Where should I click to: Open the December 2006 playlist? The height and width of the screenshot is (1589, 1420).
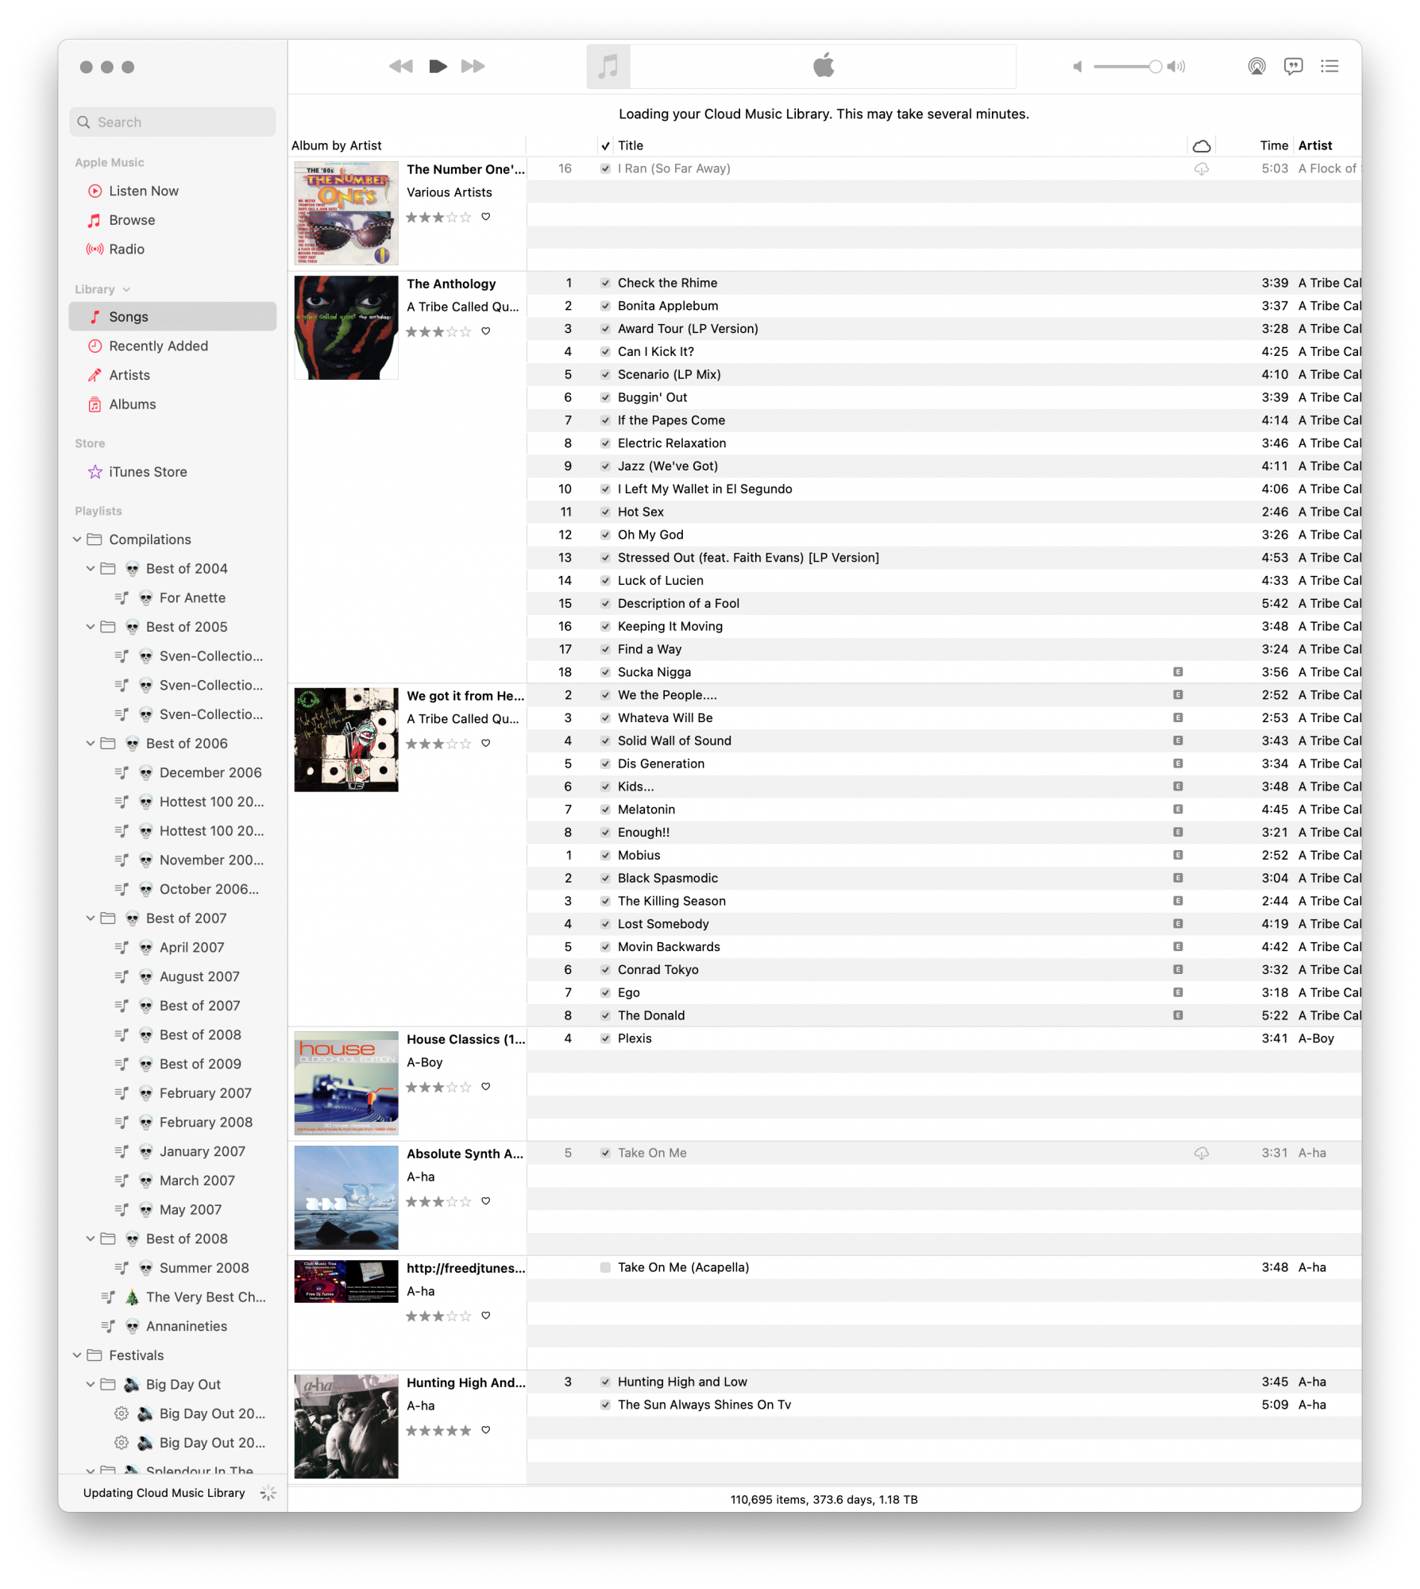(x=210, y=773)
